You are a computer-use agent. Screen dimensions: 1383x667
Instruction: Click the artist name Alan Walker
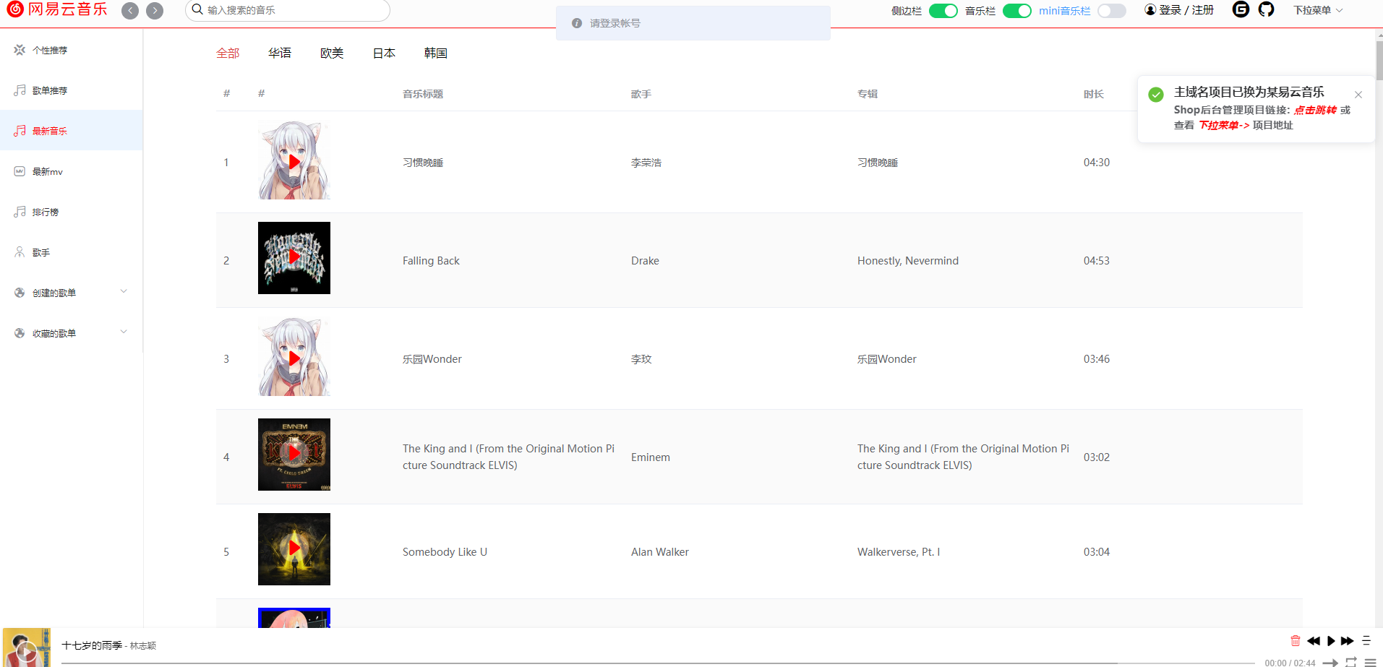coord(660,552)
